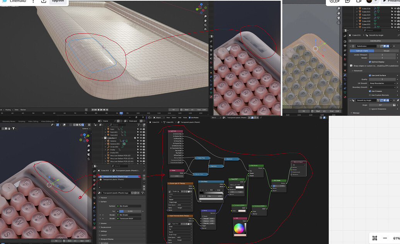The image size is (400, 244).
Task: Click the RGB node color wheel
Action: 238,228
